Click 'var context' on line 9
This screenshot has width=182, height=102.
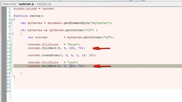(x=38, y=37)
